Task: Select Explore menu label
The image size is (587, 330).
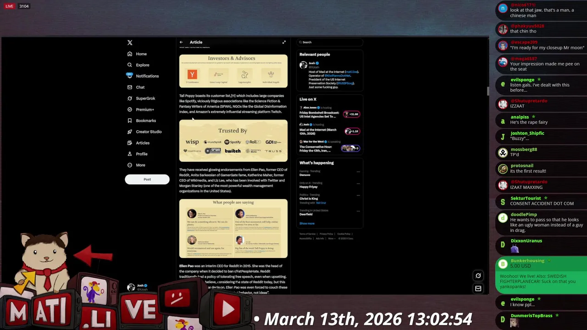Action: (143, 65)
